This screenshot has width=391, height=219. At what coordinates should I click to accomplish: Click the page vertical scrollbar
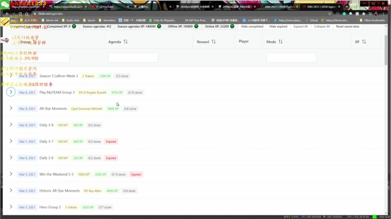(386, 50)
